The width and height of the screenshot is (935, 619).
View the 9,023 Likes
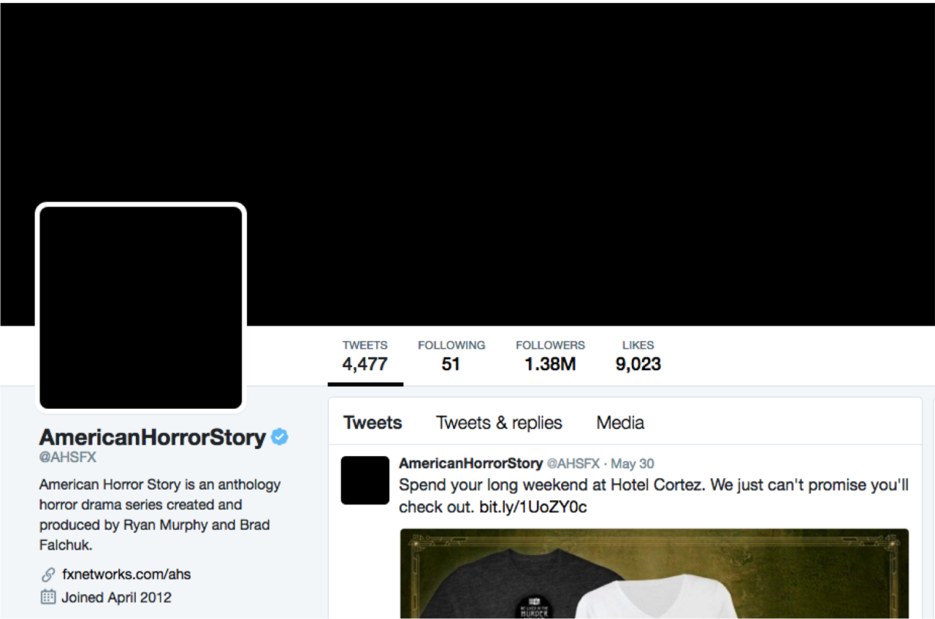pyautogui.click(x=638, y=355)
